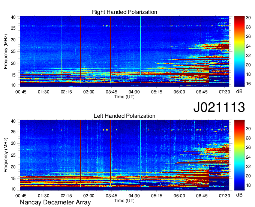
Task: Click the "Left Handed Polarization" plot title
Action: (x=124, y=116)
